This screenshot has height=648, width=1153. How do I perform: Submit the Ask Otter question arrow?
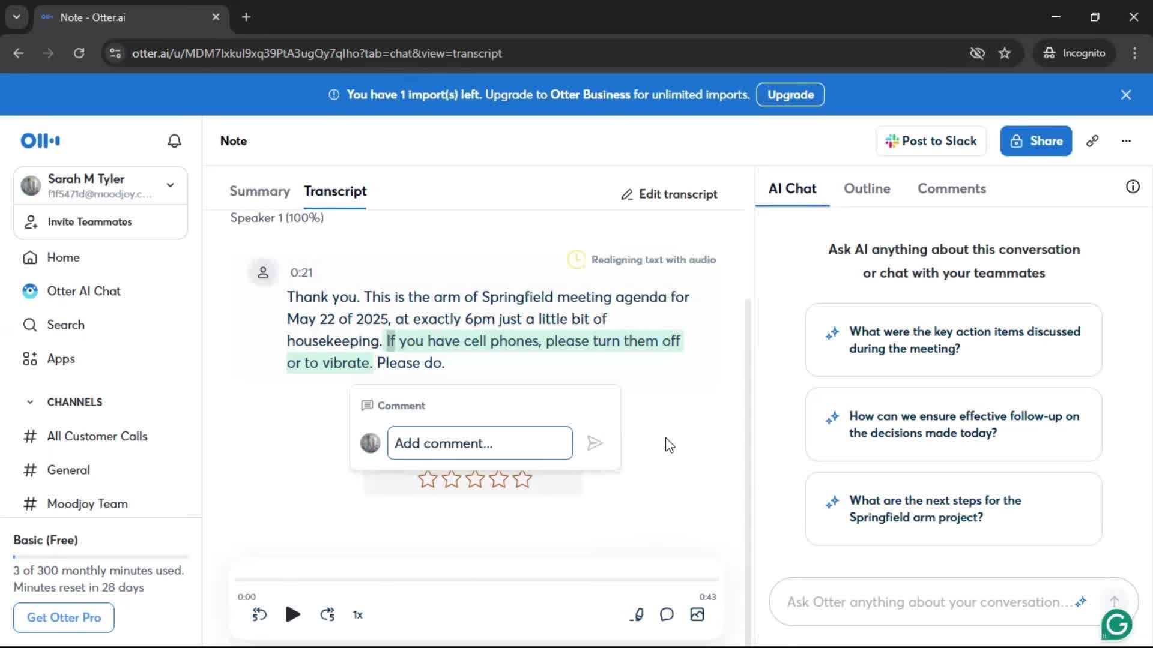(1115, 601)
